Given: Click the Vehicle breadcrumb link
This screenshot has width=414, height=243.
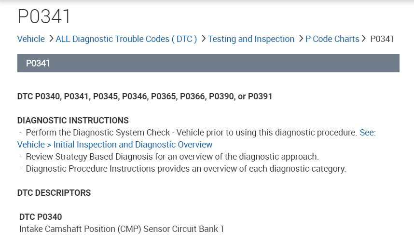Looking at the screenshot, I should pos(31,39).
